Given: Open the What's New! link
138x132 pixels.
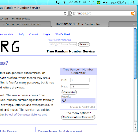Looking at the screenshot, I should click(62, 34).
